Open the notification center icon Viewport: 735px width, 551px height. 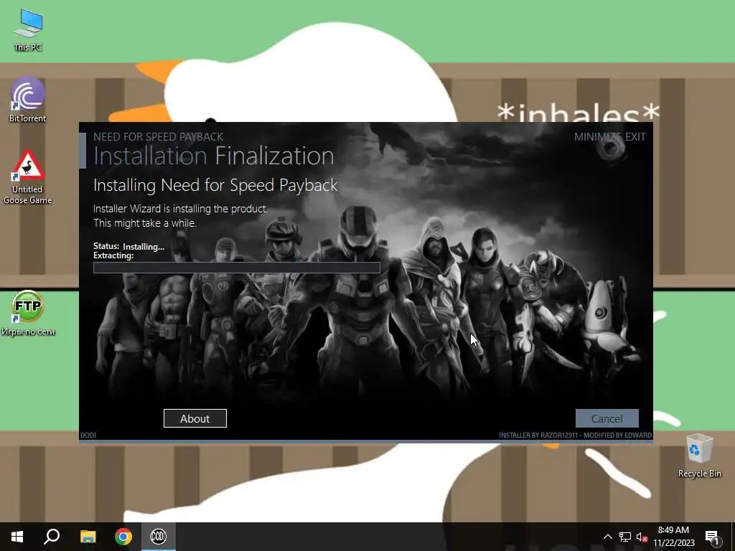(712, 537)
